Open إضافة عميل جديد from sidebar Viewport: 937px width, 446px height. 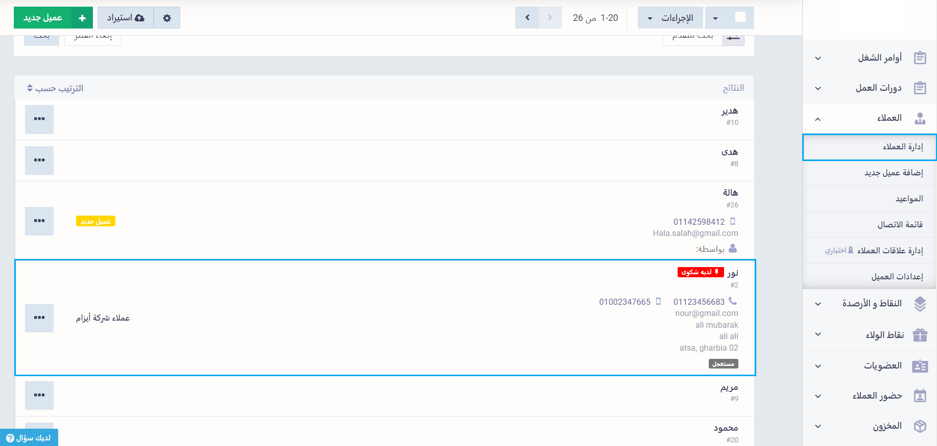pyautogui.click(x=893, y=173)
